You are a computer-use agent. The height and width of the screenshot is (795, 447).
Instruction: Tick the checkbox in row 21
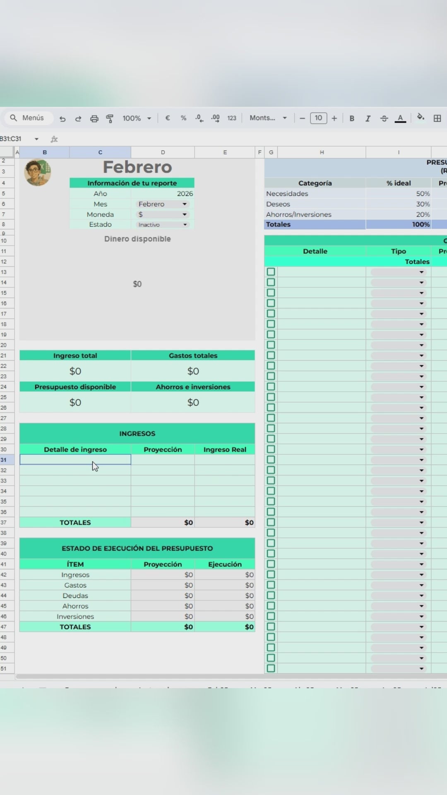(271, 355)
